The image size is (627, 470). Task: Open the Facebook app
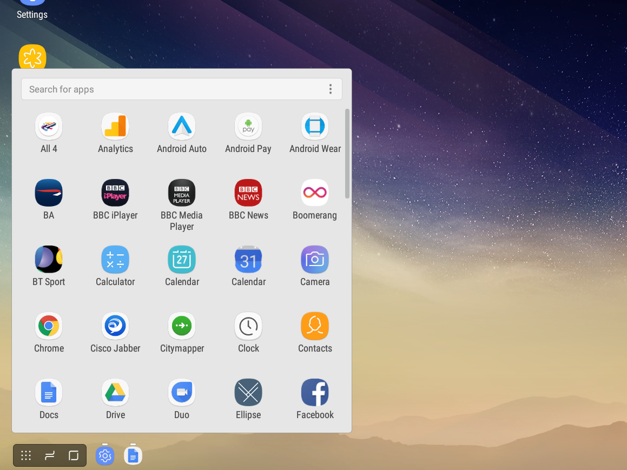coord(315,393)
